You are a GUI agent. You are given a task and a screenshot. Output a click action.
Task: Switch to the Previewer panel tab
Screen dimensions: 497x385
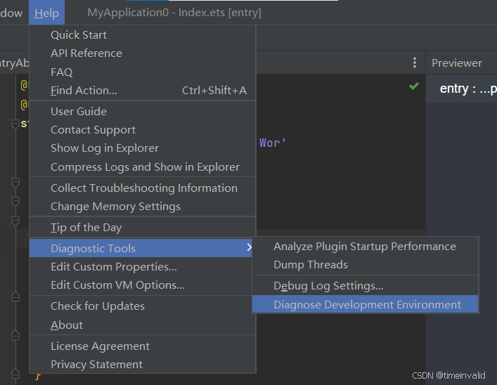click(x=457, y=63)
